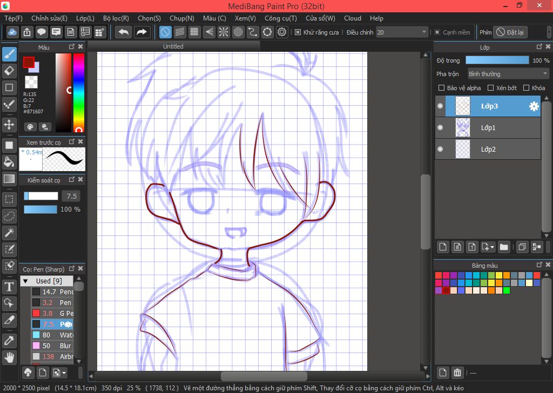Open brush add options dropdown
The image size is (553, 393).
coord(59,372)
